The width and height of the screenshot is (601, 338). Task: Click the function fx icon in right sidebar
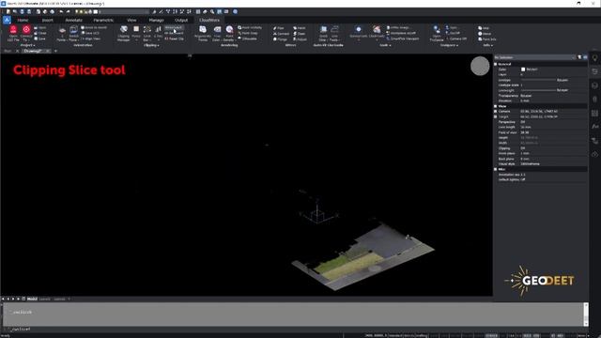[594, 127]
